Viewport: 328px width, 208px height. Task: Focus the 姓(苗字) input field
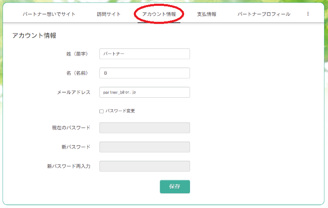[145, 54]
